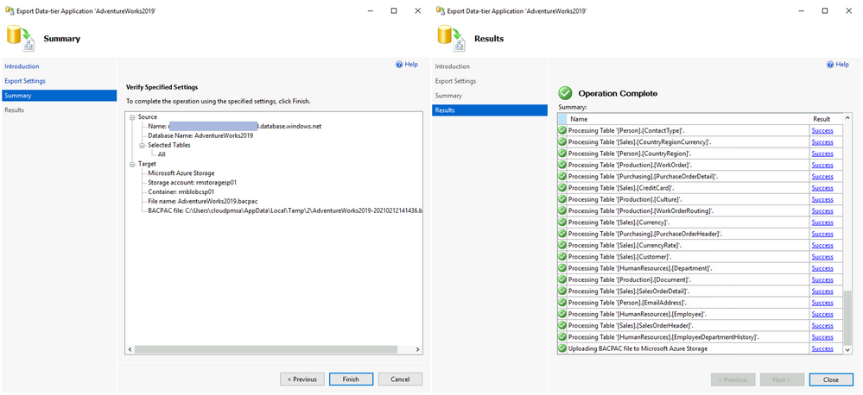Open Success link for [Sales].[SalesOrderDetail]
Image resolution: width=863 pixels, height=395 pixels.
[x=822, y=292]
